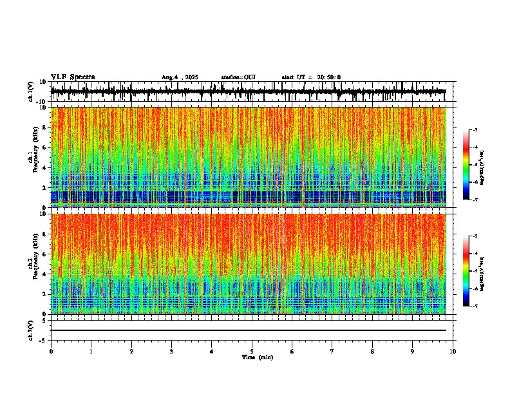Click time axis tick label "6"

click(292, 352)
